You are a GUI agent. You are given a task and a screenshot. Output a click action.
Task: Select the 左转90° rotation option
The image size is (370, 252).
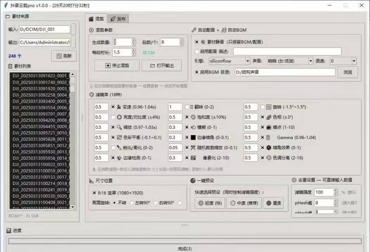(x=132, y=203)
